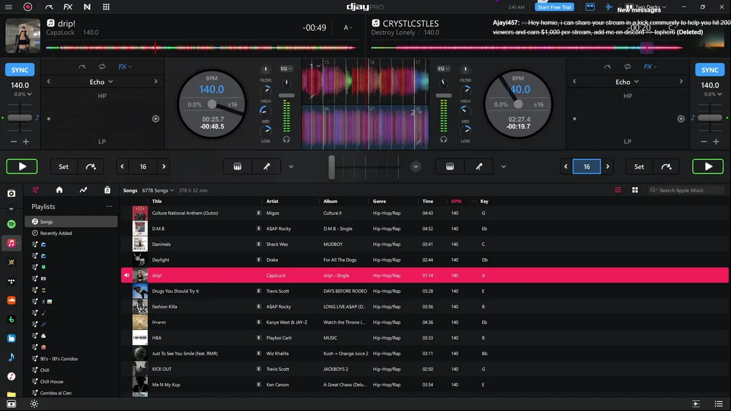The image size is (731, 411).
Task: Increase left deck loop length from 16
Action: (164, 167)
